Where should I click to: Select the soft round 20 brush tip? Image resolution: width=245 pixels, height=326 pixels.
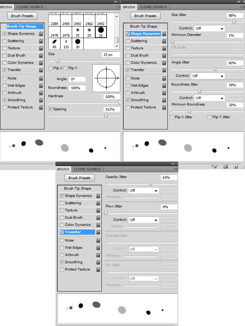(x=89, y=32)
